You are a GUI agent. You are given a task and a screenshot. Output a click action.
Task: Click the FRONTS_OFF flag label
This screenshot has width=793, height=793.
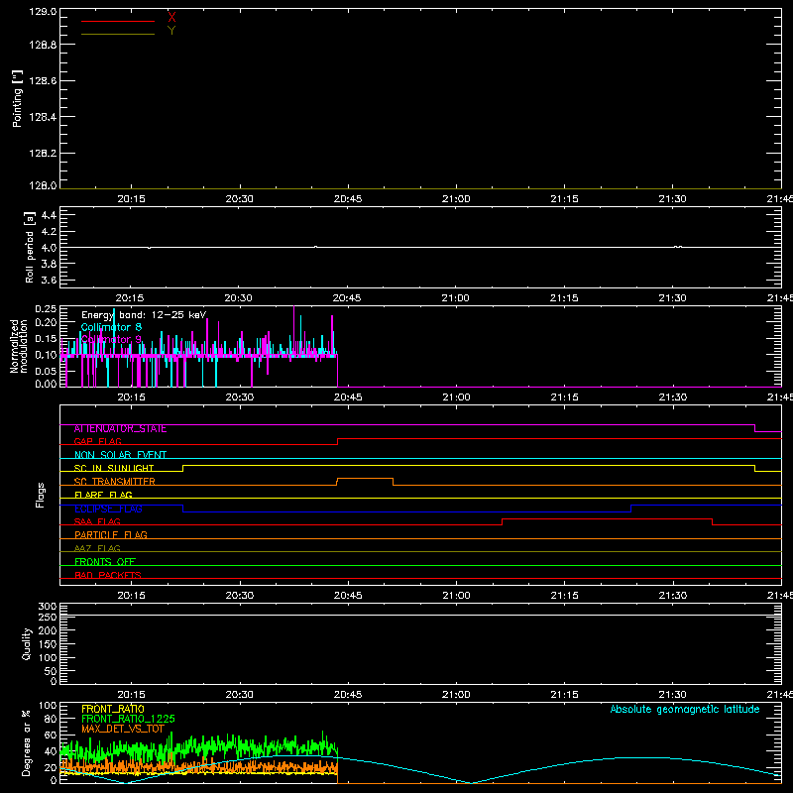[x=105, y=562]
